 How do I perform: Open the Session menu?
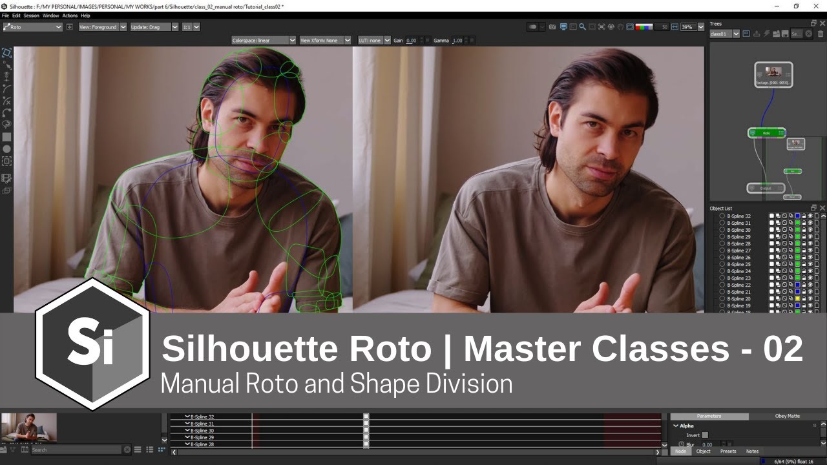(x=31, y=15)
